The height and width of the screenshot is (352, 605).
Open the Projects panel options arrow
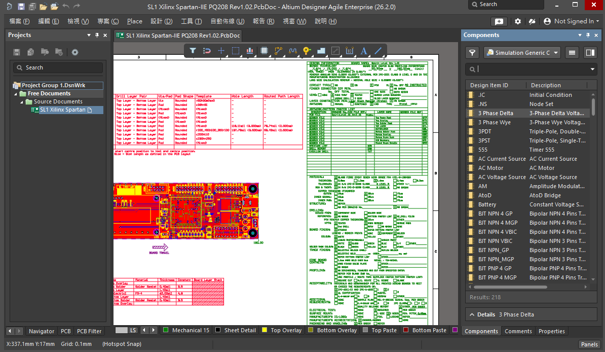coord(89,35)
